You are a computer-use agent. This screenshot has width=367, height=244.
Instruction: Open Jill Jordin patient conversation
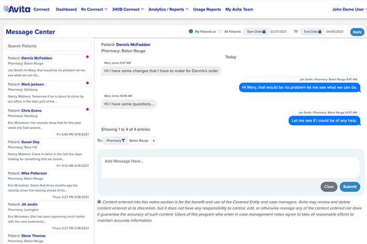point(48,216)
